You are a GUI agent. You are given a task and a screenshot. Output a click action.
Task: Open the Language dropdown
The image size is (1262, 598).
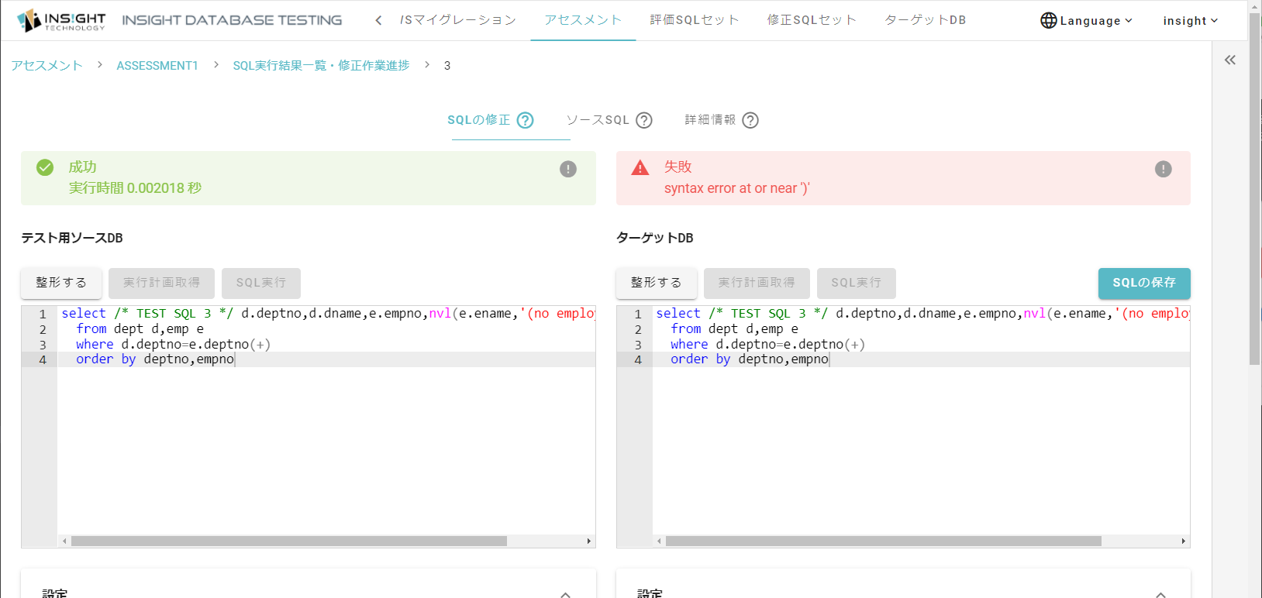tap(1087, 20)
